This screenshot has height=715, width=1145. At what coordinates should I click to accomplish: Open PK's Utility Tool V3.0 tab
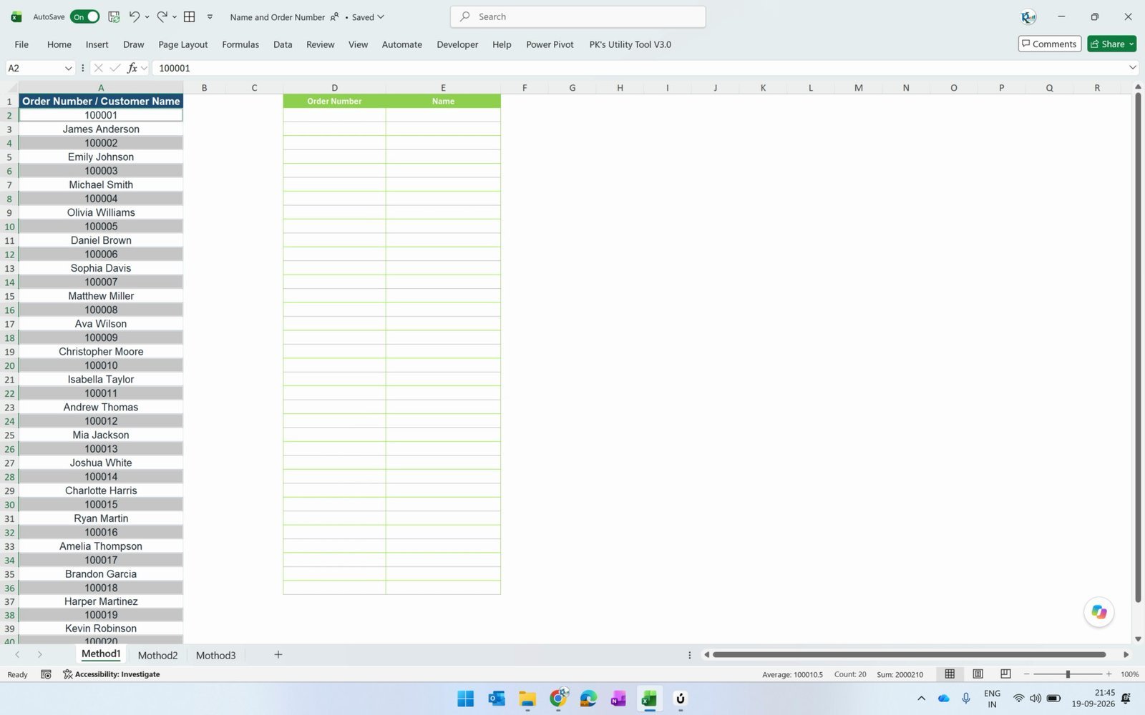pyautogui.click(x=630, y=44)
